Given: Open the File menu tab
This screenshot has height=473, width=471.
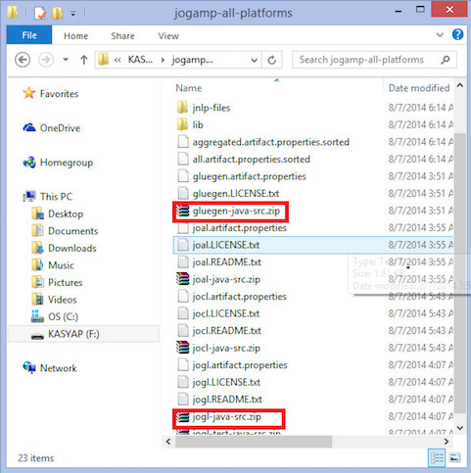Looking at the screenshot, I should point(29,35).
